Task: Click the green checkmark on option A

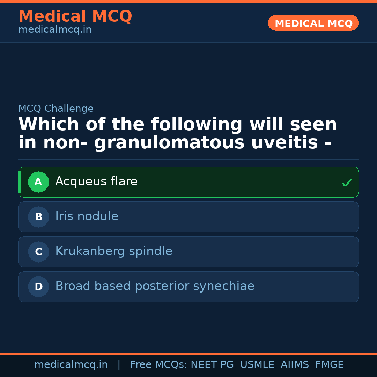Action: tap(347, 182)
